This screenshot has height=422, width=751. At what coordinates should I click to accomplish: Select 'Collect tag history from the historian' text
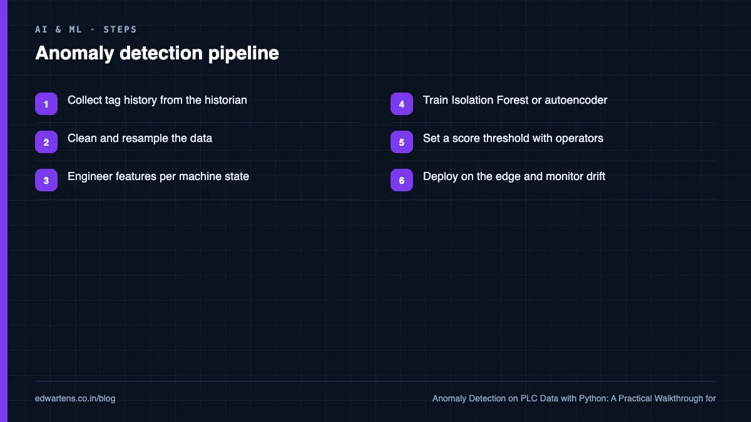(x=157, y=100)
